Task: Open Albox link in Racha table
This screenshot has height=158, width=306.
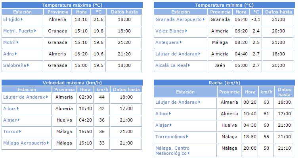Action: click(x=162, y=114)
